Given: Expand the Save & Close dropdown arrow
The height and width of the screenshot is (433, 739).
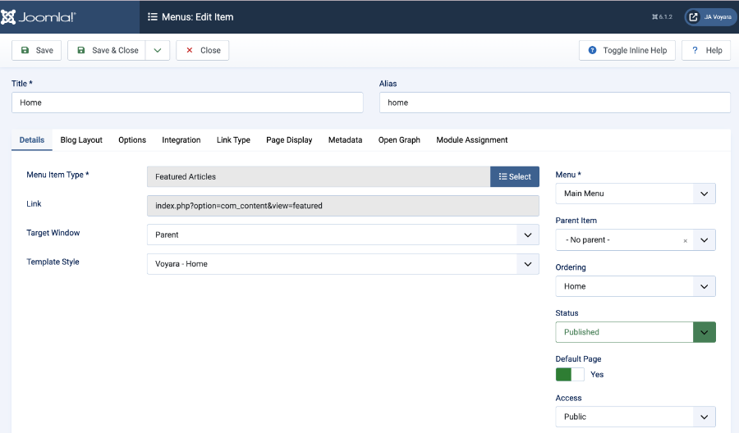Looking at the screenshot, I should pyautogui.click(x=158, y=50).
